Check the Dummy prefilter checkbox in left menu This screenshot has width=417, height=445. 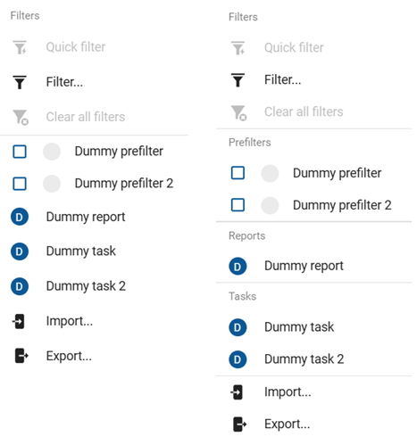20,152
